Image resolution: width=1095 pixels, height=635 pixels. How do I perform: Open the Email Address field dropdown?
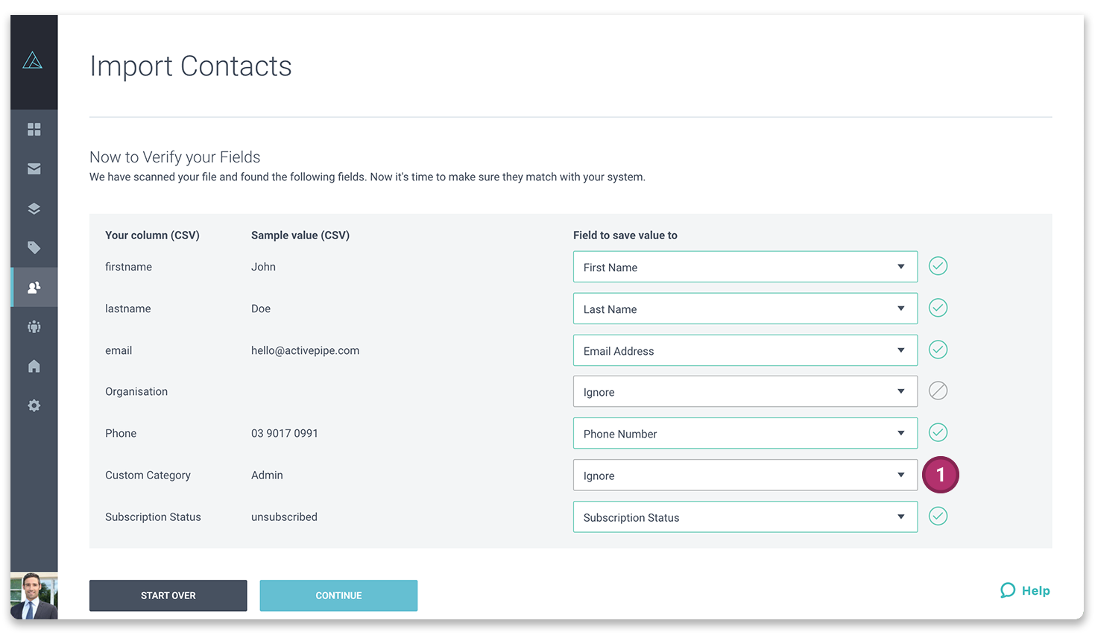tap(745, 350)
